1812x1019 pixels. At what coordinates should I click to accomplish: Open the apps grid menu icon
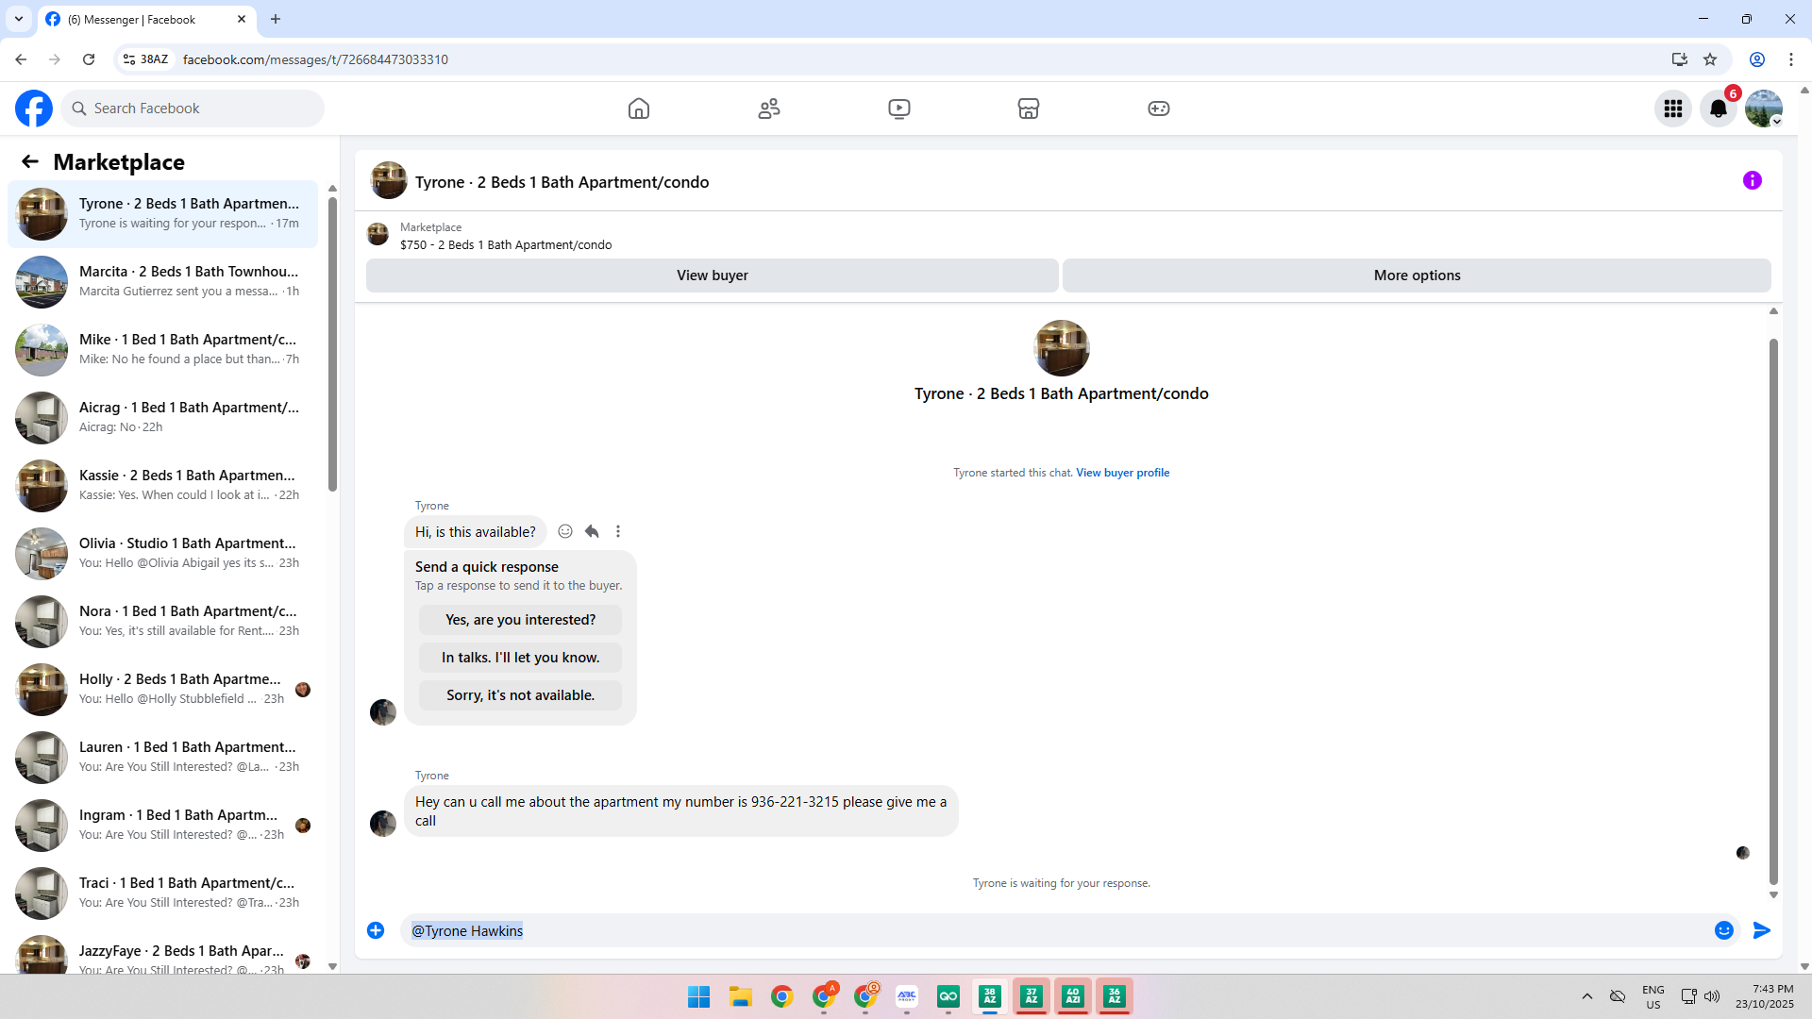1673,109
